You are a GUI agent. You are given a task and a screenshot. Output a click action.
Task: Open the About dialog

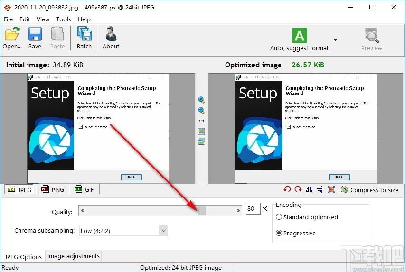[x=111, y=38]
